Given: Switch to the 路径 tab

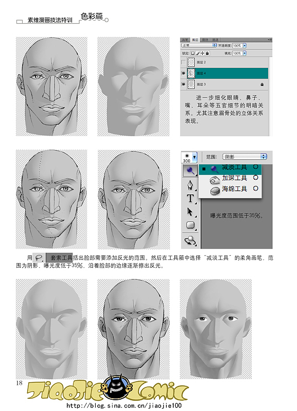Looking at the screenshot, I should pos(205,40).
